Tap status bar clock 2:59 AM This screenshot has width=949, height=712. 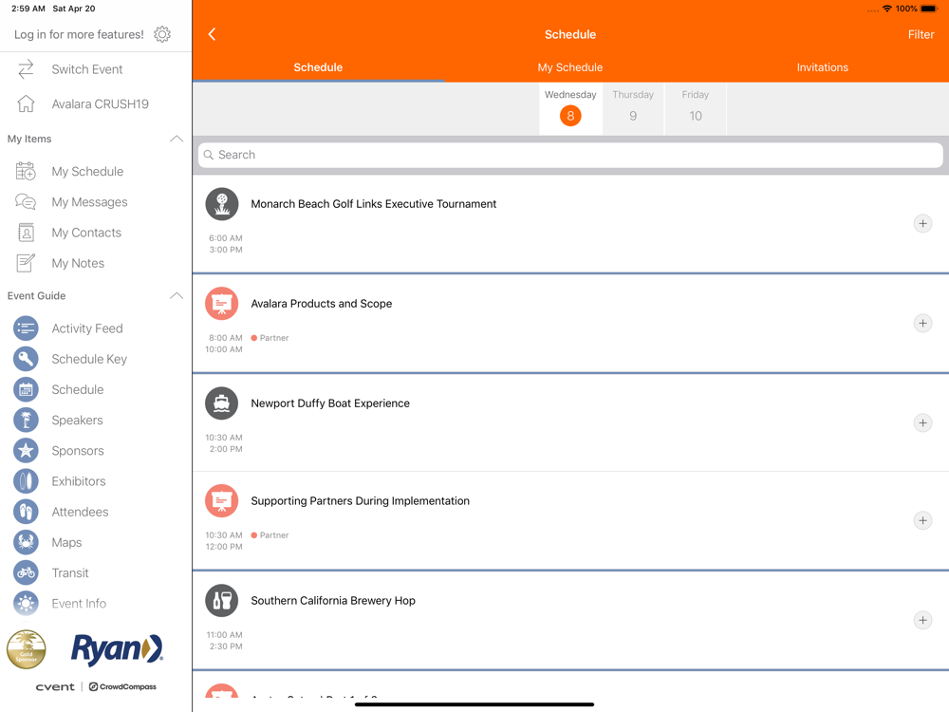coord(28,9)
